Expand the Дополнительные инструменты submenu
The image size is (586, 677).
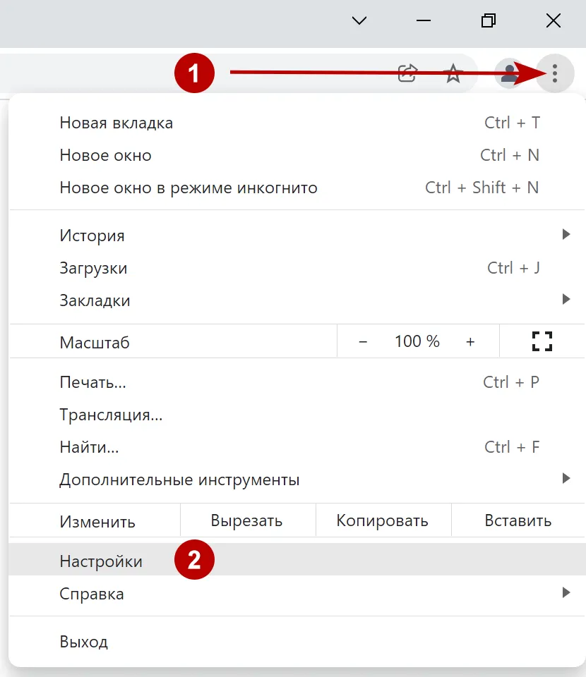pyautogui.click(x=566, y=478)
